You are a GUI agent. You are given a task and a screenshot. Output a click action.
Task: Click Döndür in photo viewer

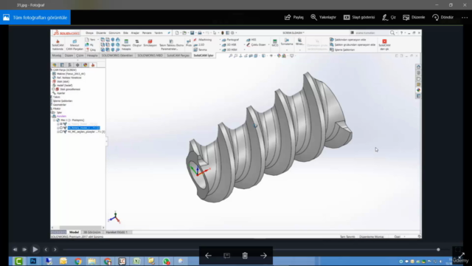coord(442,17)
